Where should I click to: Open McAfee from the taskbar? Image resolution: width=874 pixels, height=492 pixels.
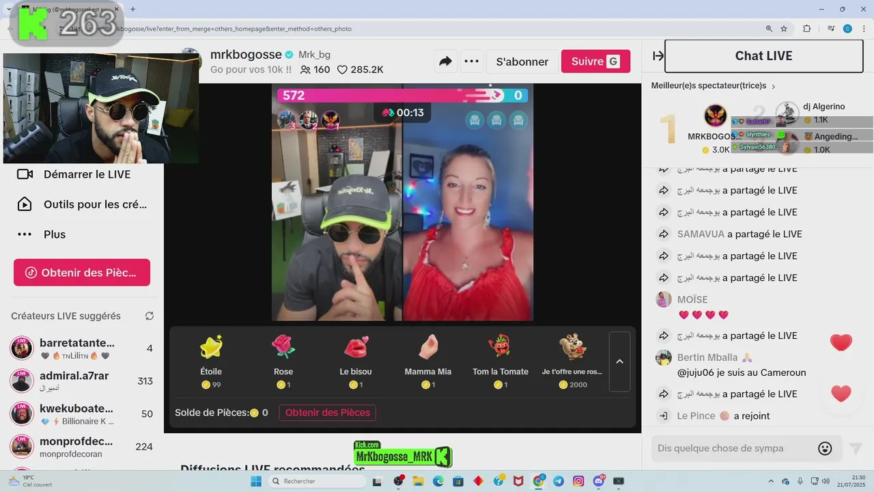point(518,481)
